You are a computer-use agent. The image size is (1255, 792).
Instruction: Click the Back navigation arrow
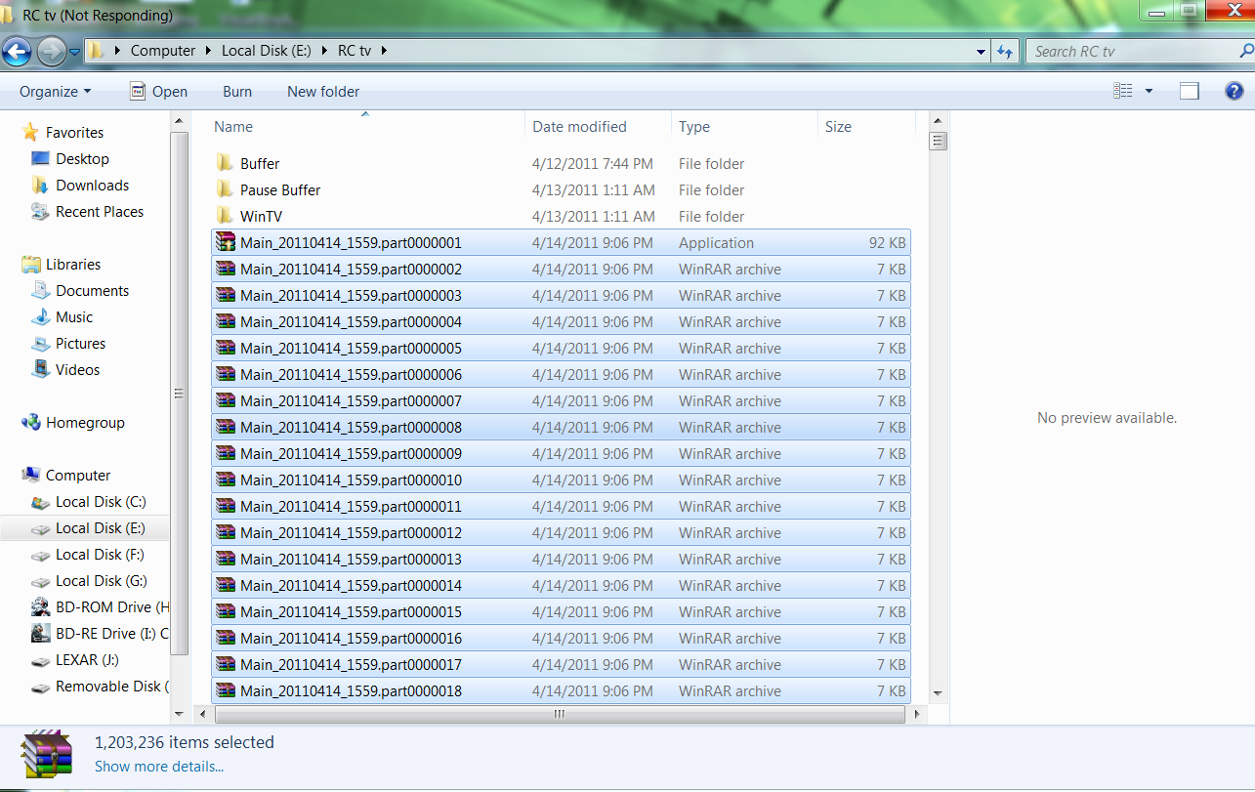(18, 51)
